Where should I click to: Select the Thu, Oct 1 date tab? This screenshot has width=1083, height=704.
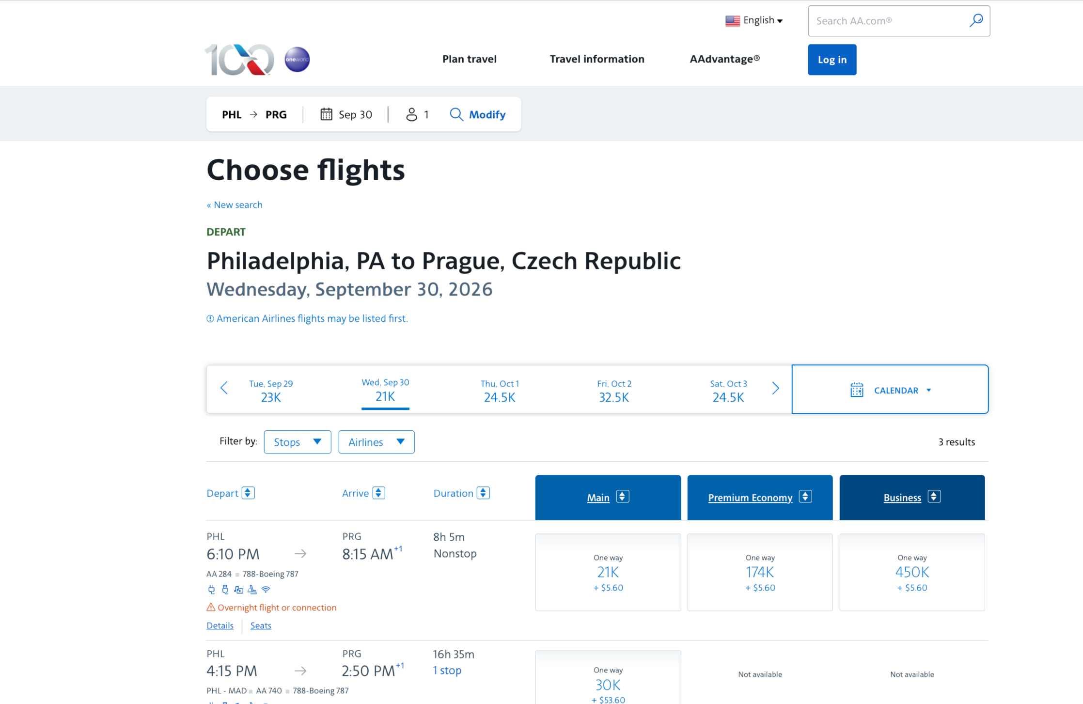tap(500, 391)
